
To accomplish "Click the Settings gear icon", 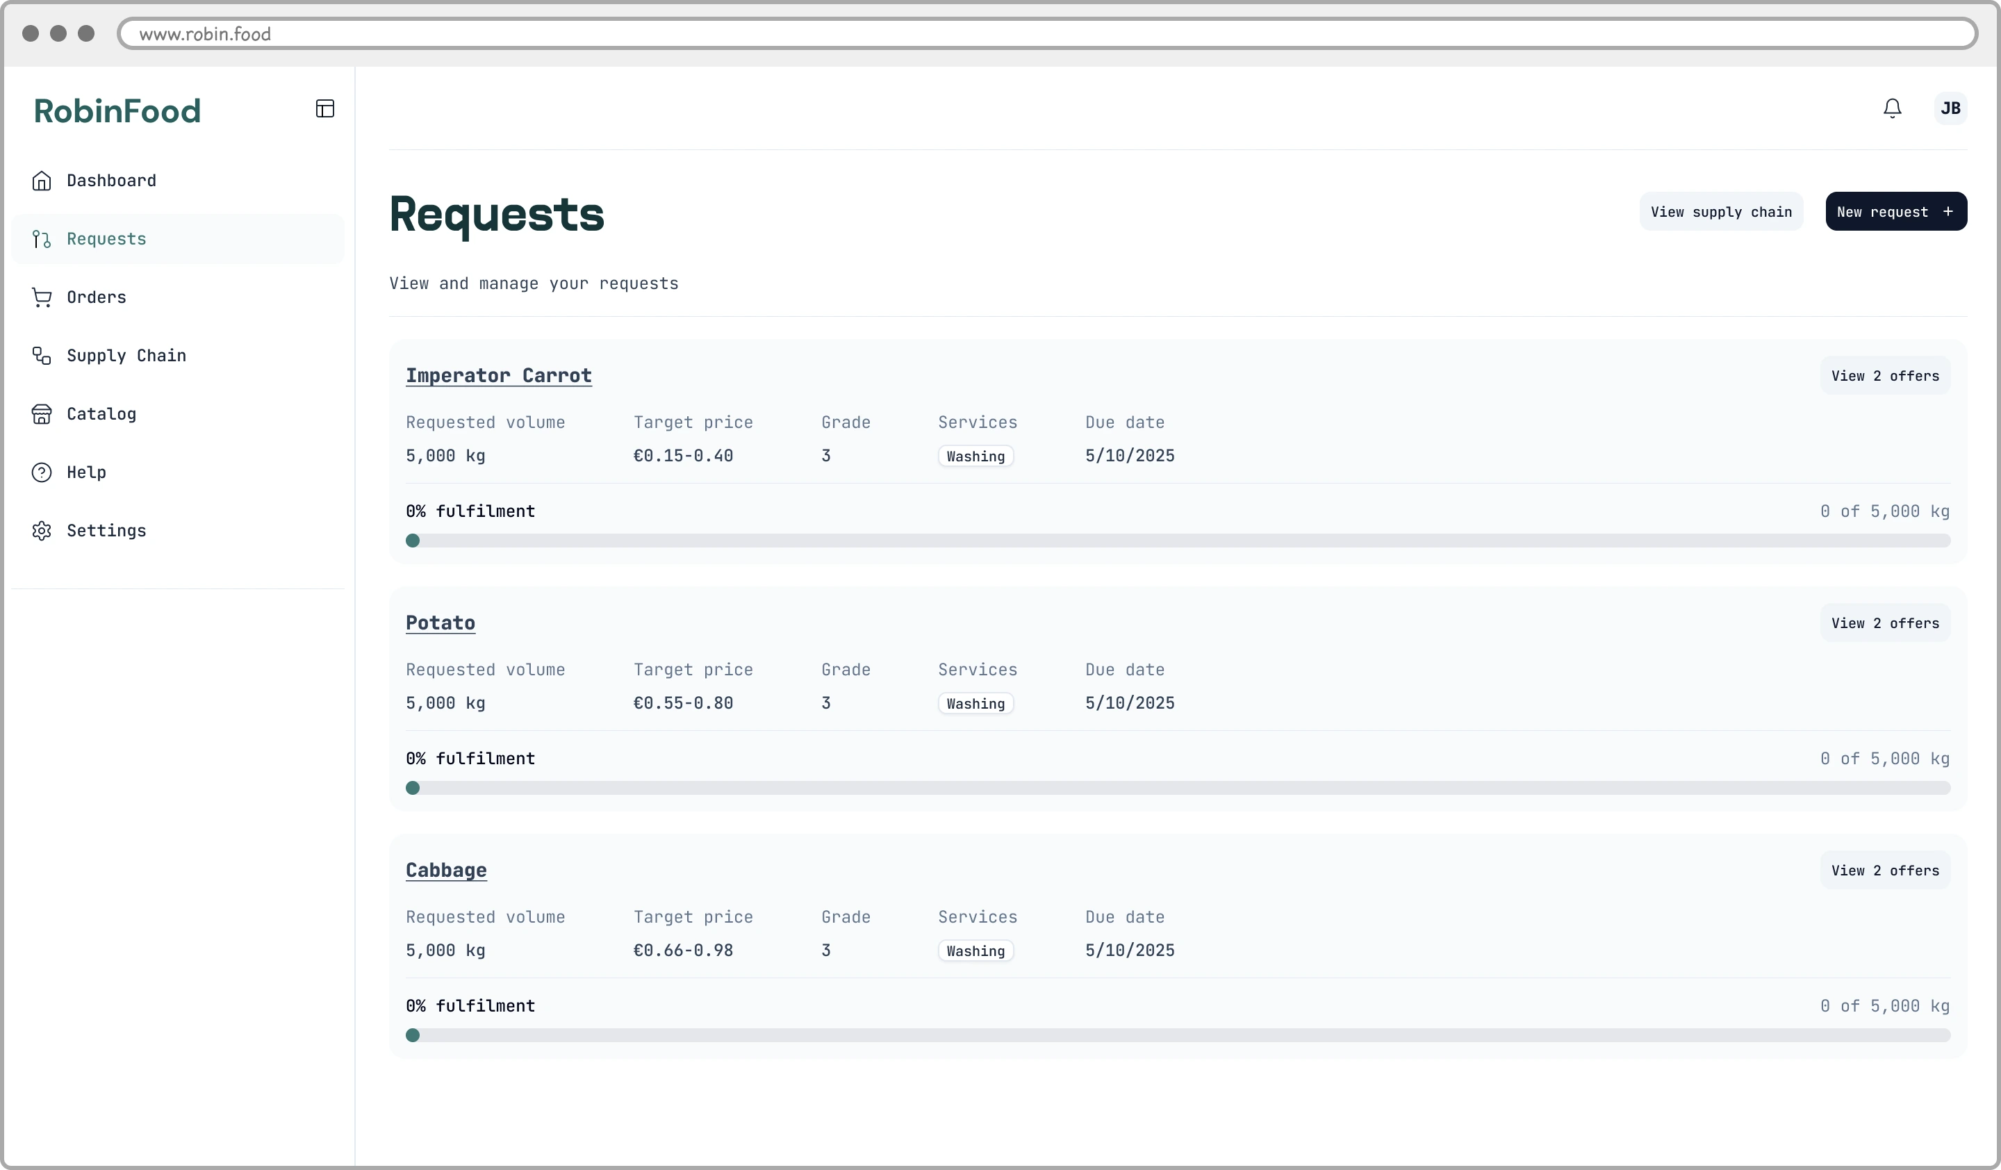I will tap(41, 531).
